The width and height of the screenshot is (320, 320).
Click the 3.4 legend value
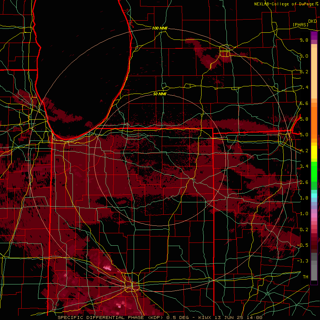[x=304, y=166]
